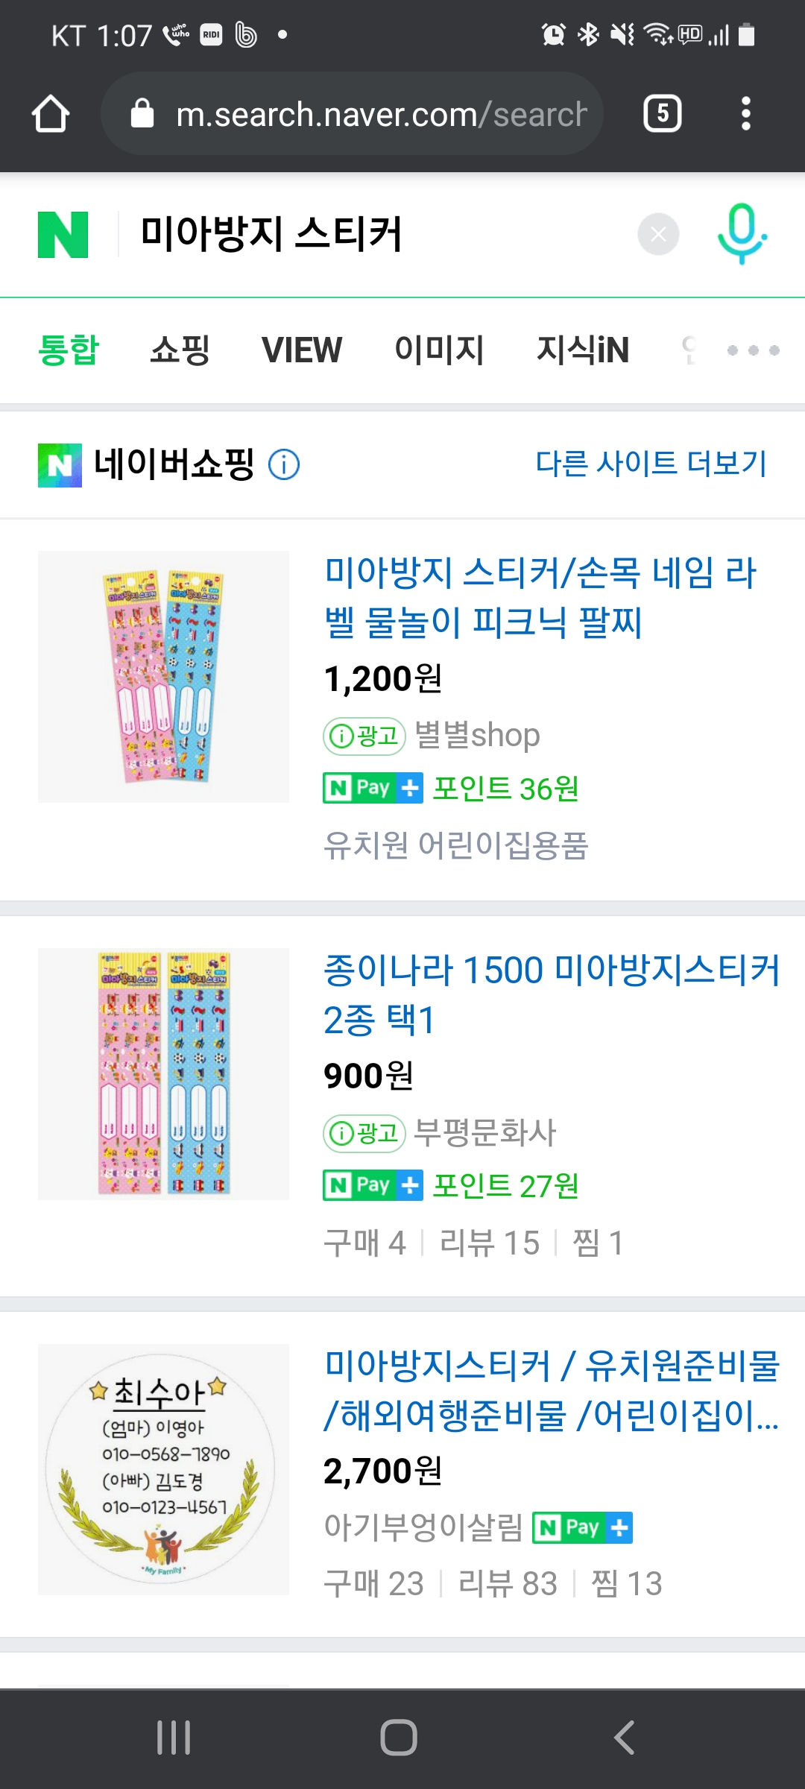Open the tab switcher showing 5 tabs
This screenshot has width=805, height=1789.
662,114
